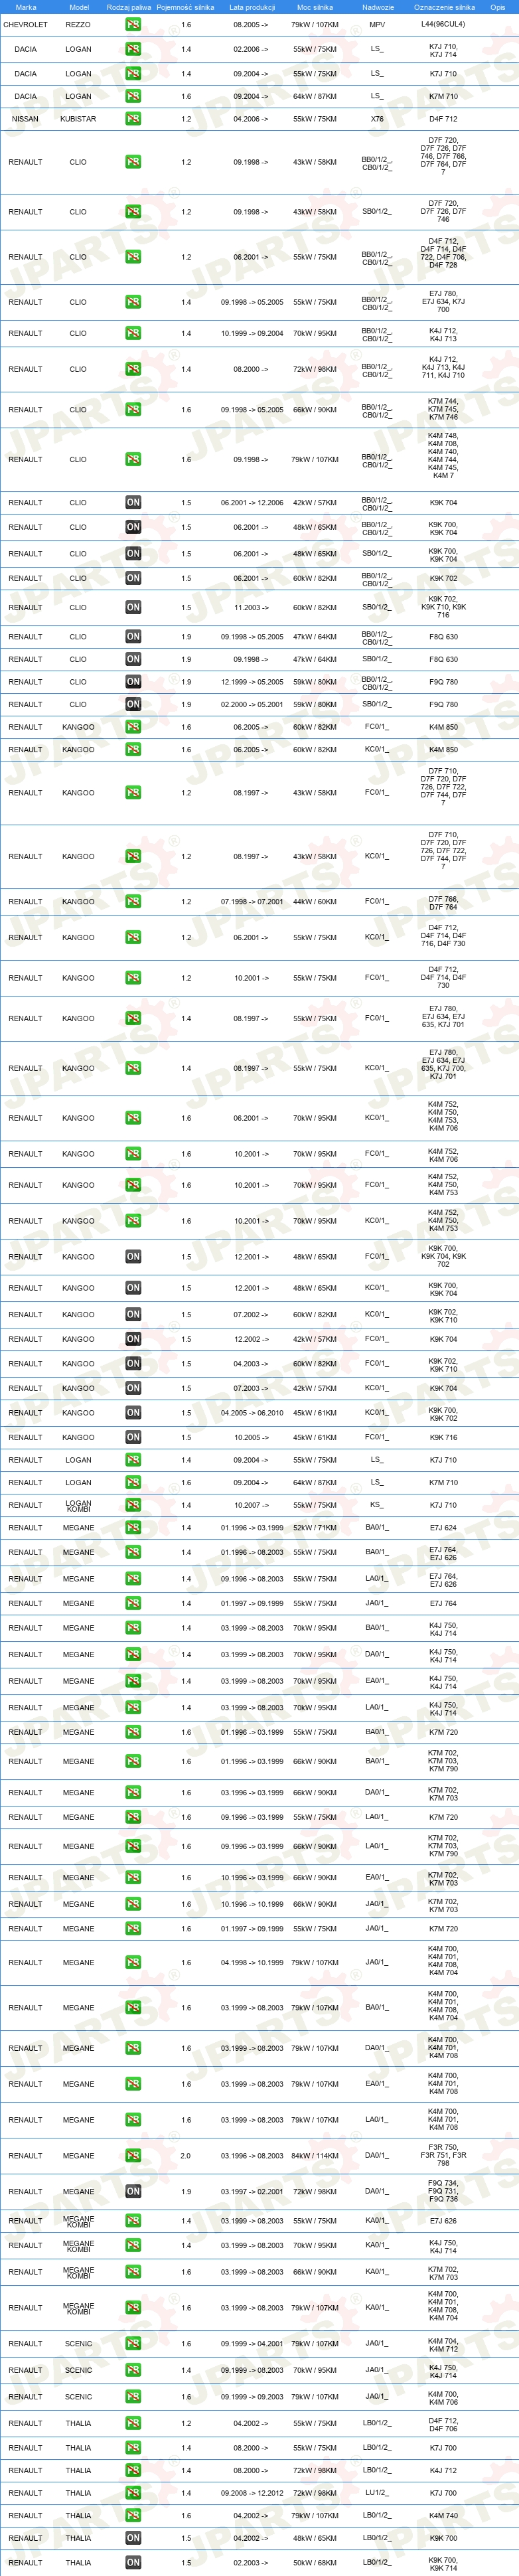
Task: Click diesel icon for Kangoo 04.2005 -> 06.2010
Action: click(x=133, y=1412)
